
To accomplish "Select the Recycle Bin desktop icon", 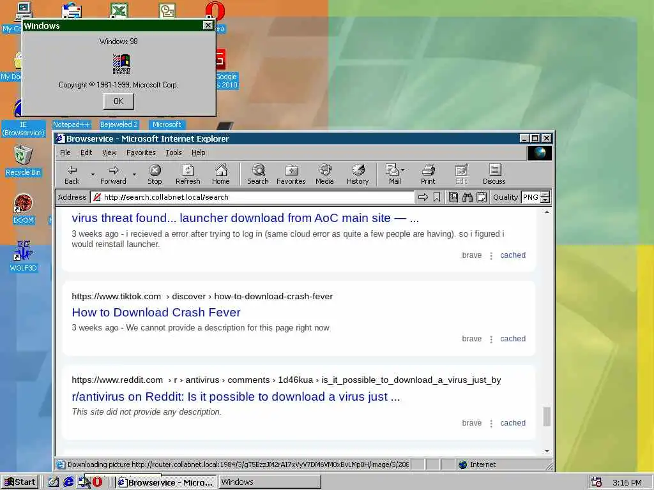I will (x=23, y=160).
